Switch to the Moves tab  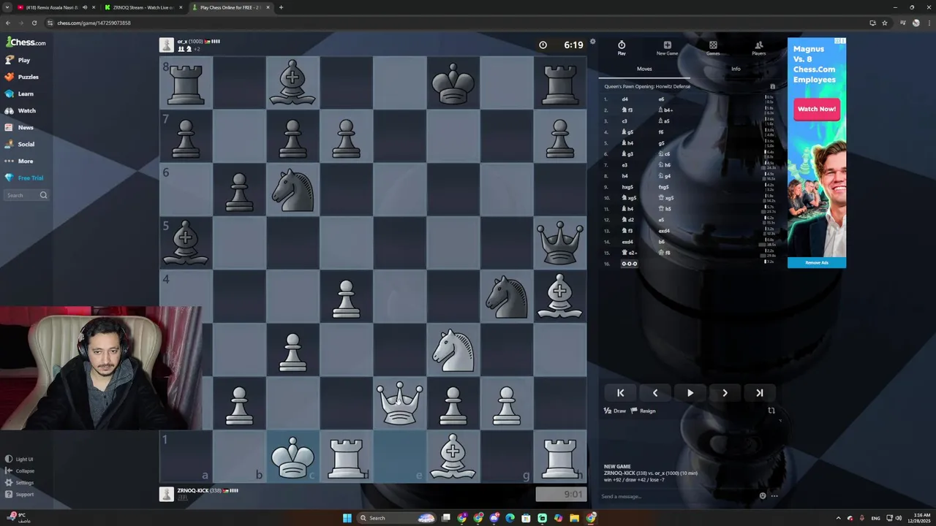644,69
